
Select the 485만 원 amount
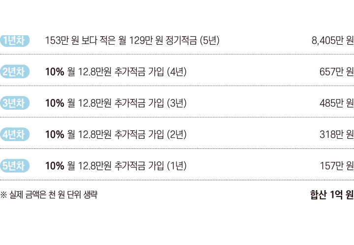click(x=336, y=103)
